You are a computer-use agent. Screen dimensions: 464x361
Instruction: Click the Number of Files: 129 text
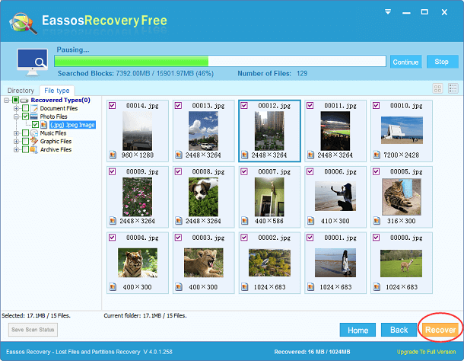[272, 74]
